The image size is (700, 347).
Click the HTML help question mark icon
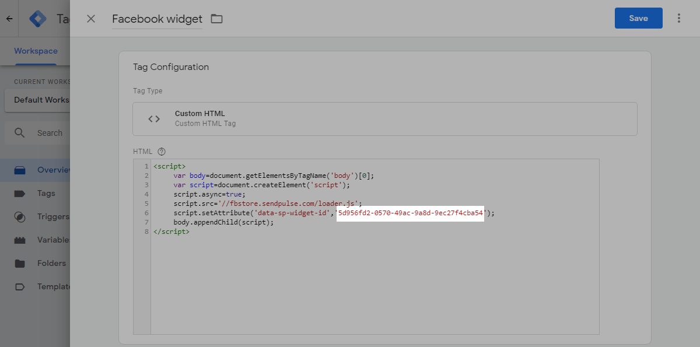(x=162, y=152)
